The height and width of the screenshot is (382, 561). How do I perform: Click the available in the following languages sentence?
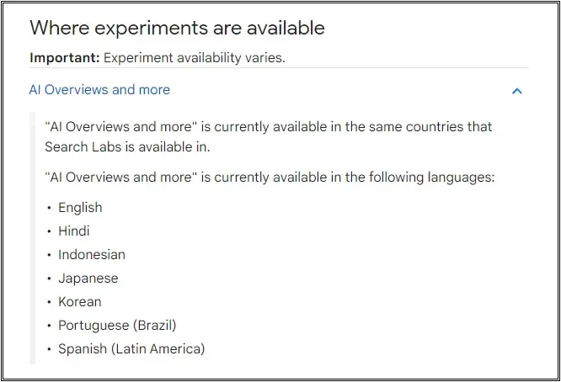tap(270, 178)
